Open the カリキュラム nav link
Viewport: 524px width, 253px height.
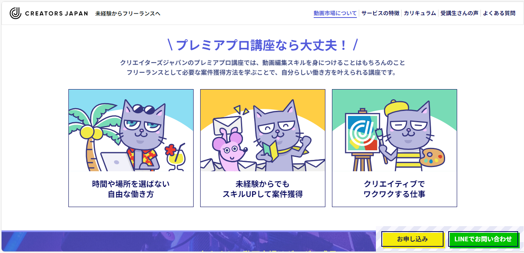pyautogui.click(x=420, y=13)
